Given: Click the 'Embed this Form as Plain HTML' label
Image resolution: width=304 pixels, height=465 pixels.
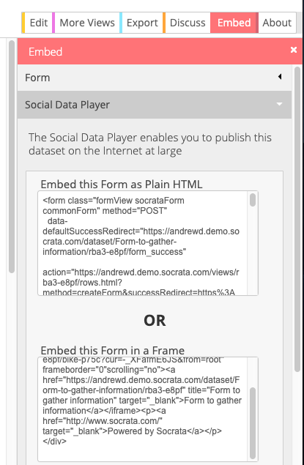Looking at the screenshot, I should click(x=122, y=184).
